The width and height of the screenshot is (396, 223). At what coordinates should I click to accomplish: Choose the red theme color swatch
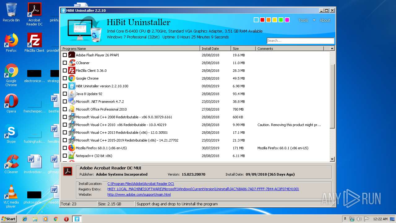(x=262, y=20)
